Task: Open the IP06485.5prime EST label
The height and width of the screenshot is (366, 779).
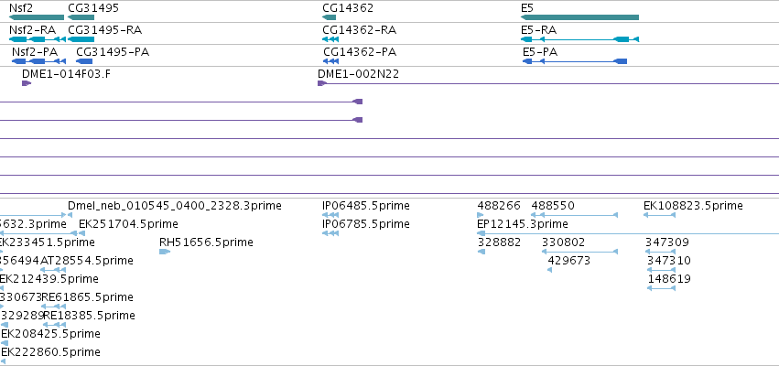Action: pyautogui.click(x=366, y=206)
